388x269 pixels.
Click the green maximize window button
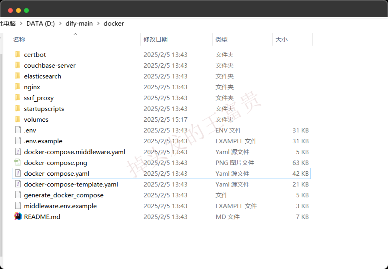click(x=26, y=10)
